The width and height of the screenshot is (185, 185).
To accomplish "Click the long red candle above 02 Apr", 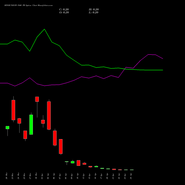I will [49, 115].
